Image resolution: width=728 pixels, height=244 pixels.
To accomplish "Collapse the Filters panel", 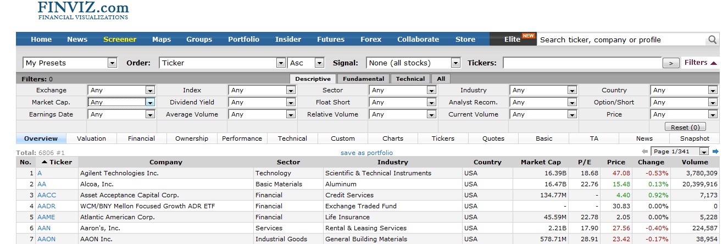I will click(x=701, y=63).
